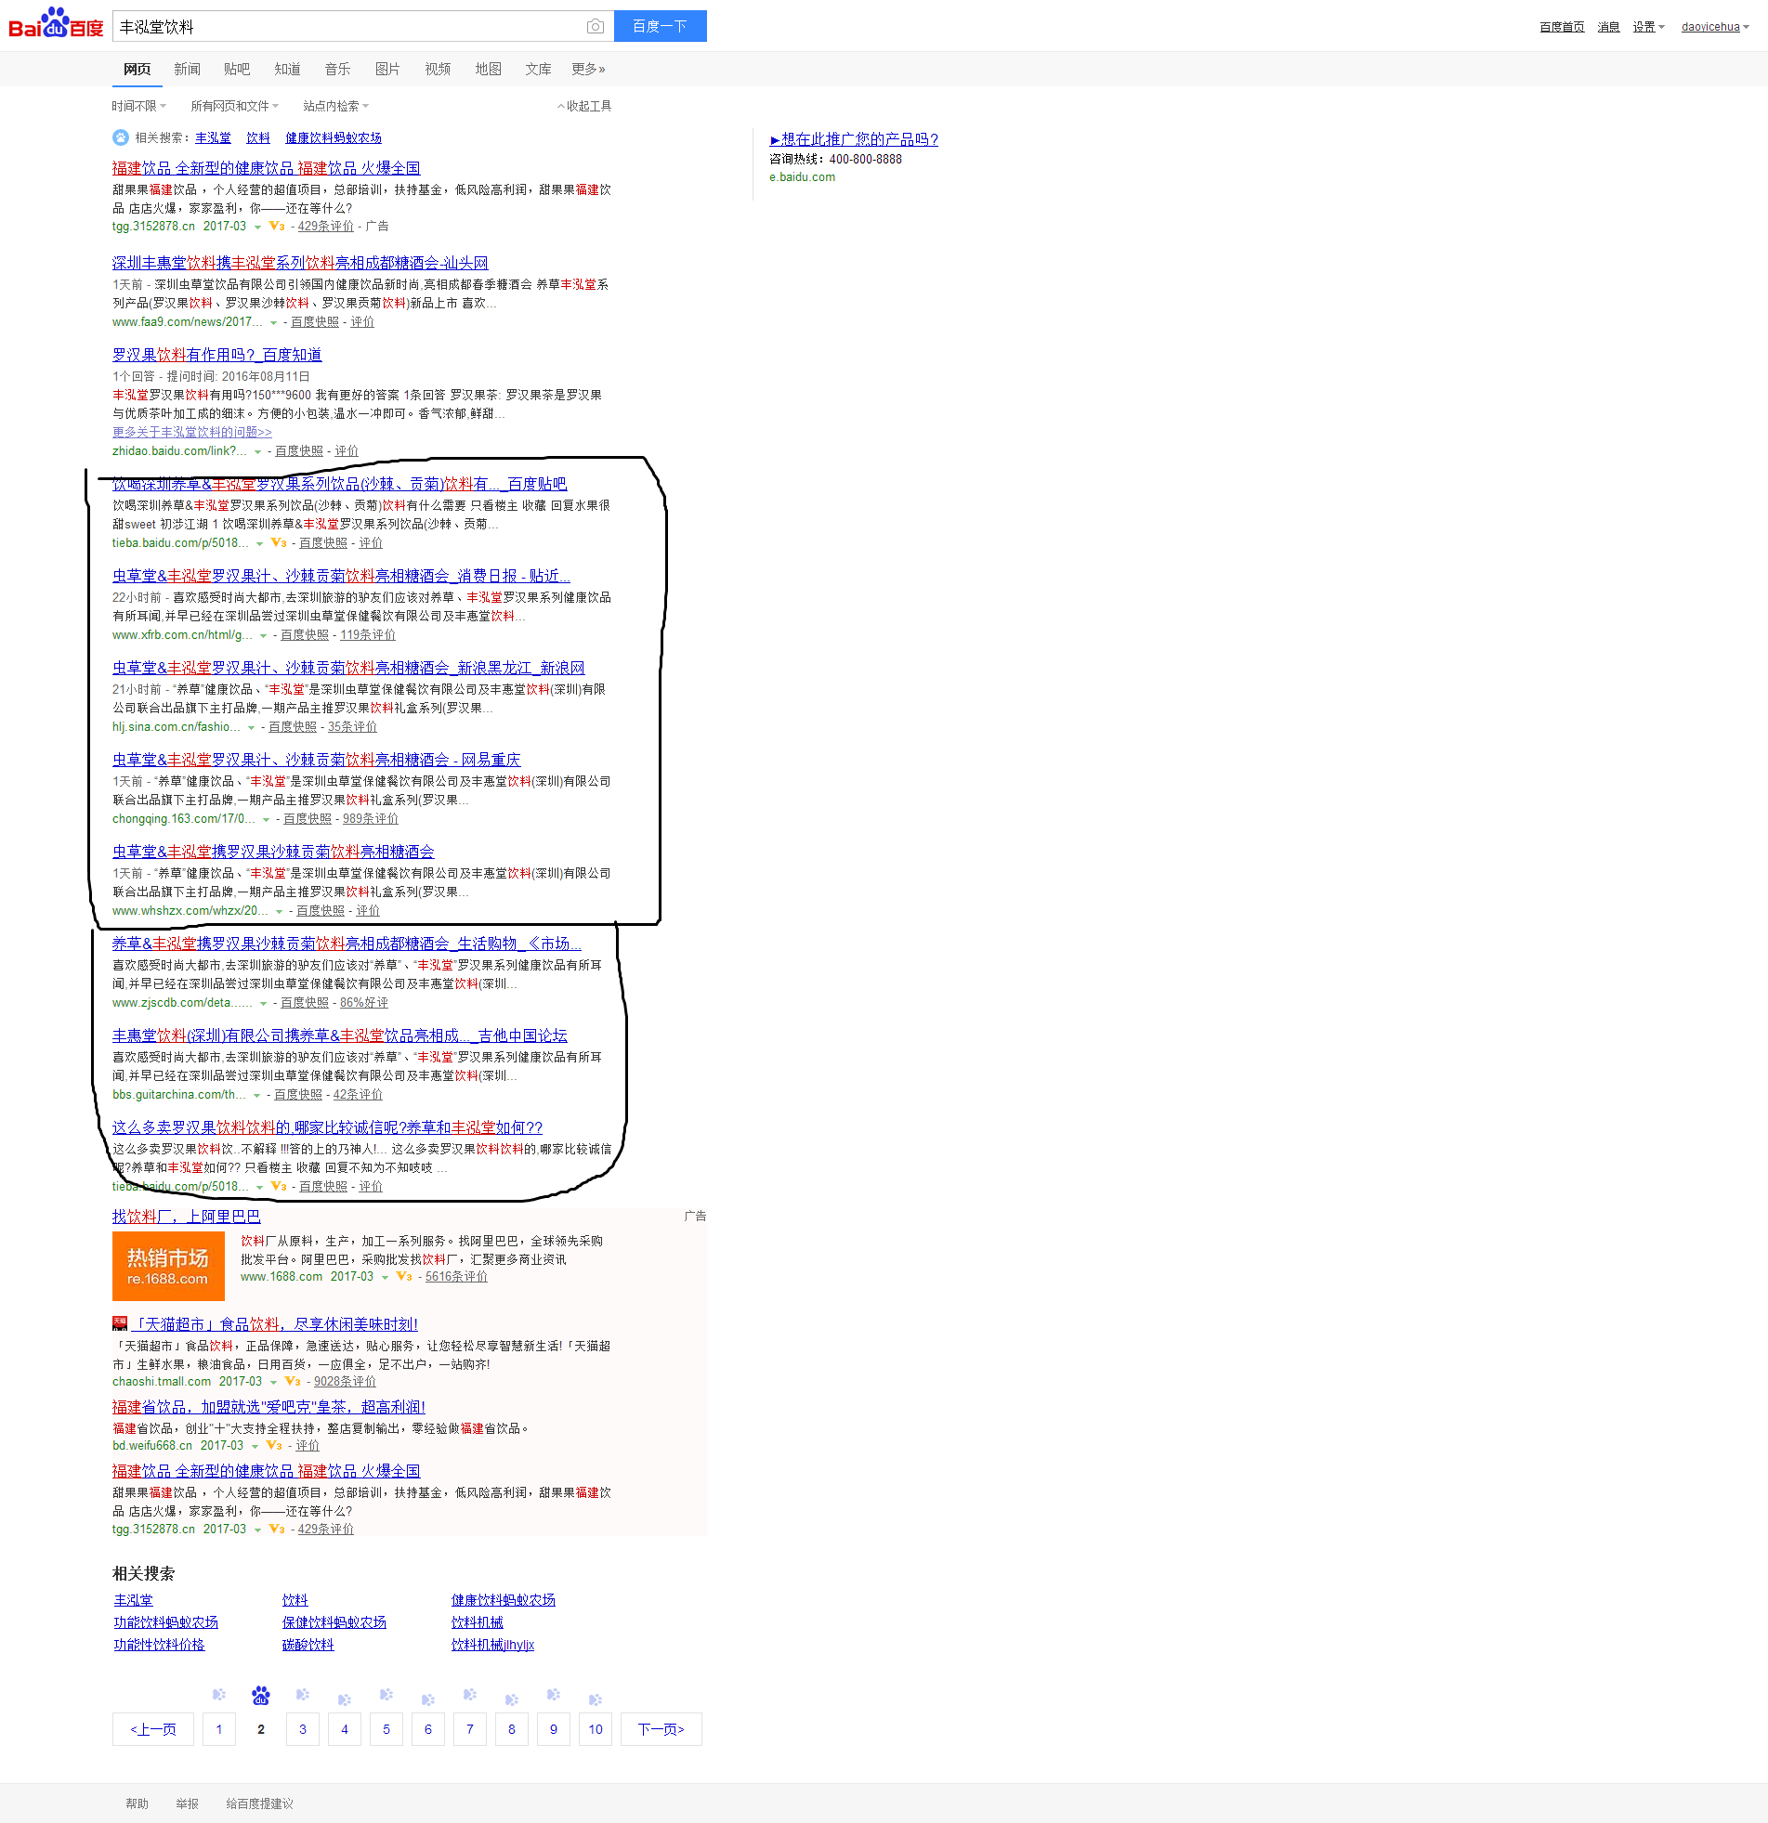1768x1823 pixels.
Task: Expand arrow next to www.faa9.com URL
Action: (x=273, y=323)
